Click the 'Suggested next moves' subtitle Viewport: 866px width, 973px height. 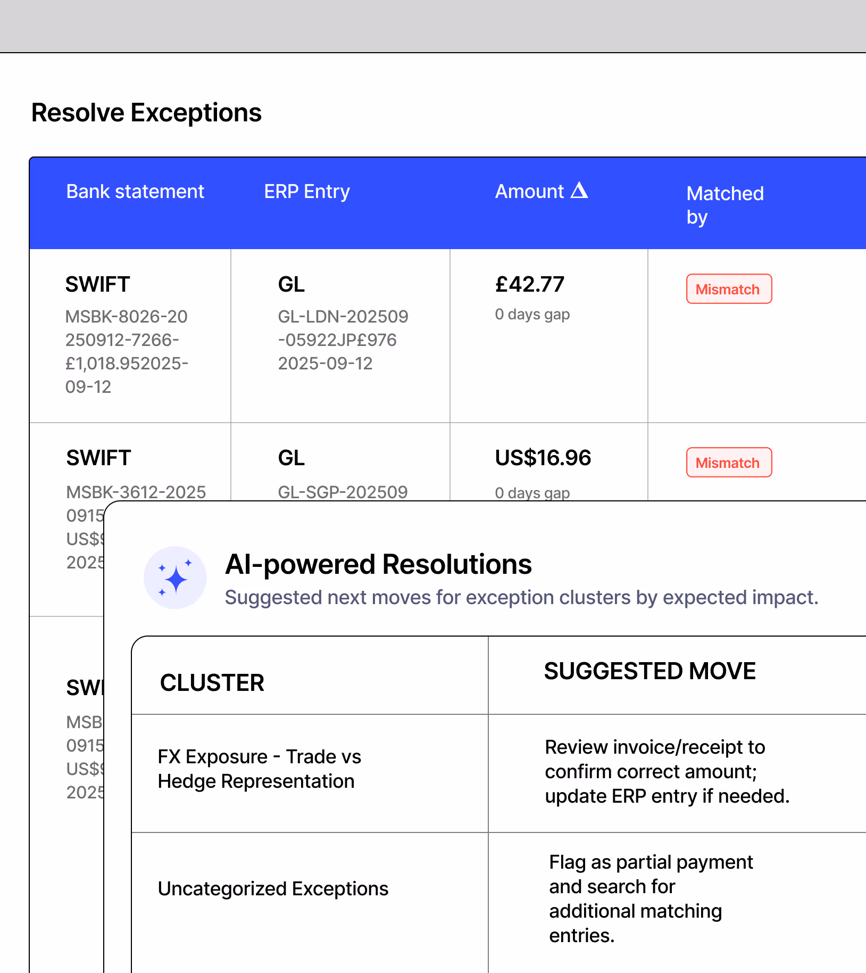pyautogui.click(x=521, y=597)
